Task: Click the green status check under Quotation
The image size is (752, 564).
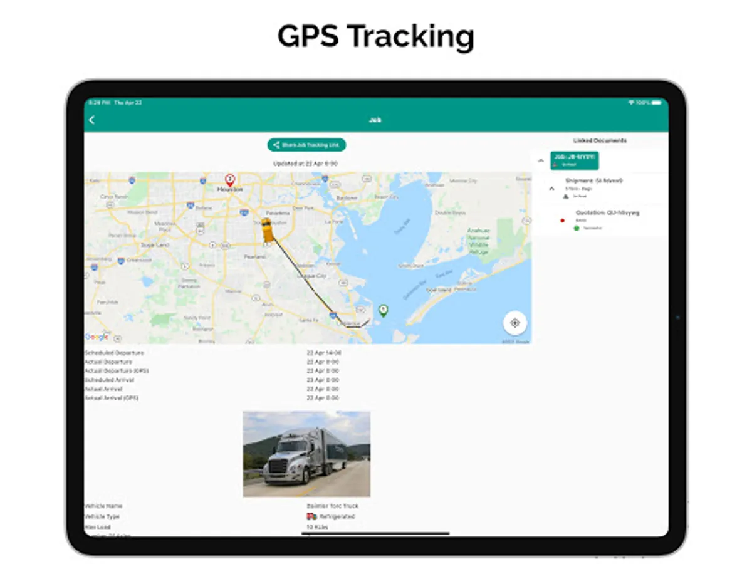Action: 577,228
